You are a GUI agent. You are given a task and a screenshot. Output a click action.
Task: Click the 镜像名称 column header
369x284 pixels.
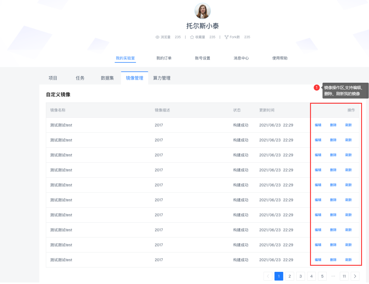(58, 110)
